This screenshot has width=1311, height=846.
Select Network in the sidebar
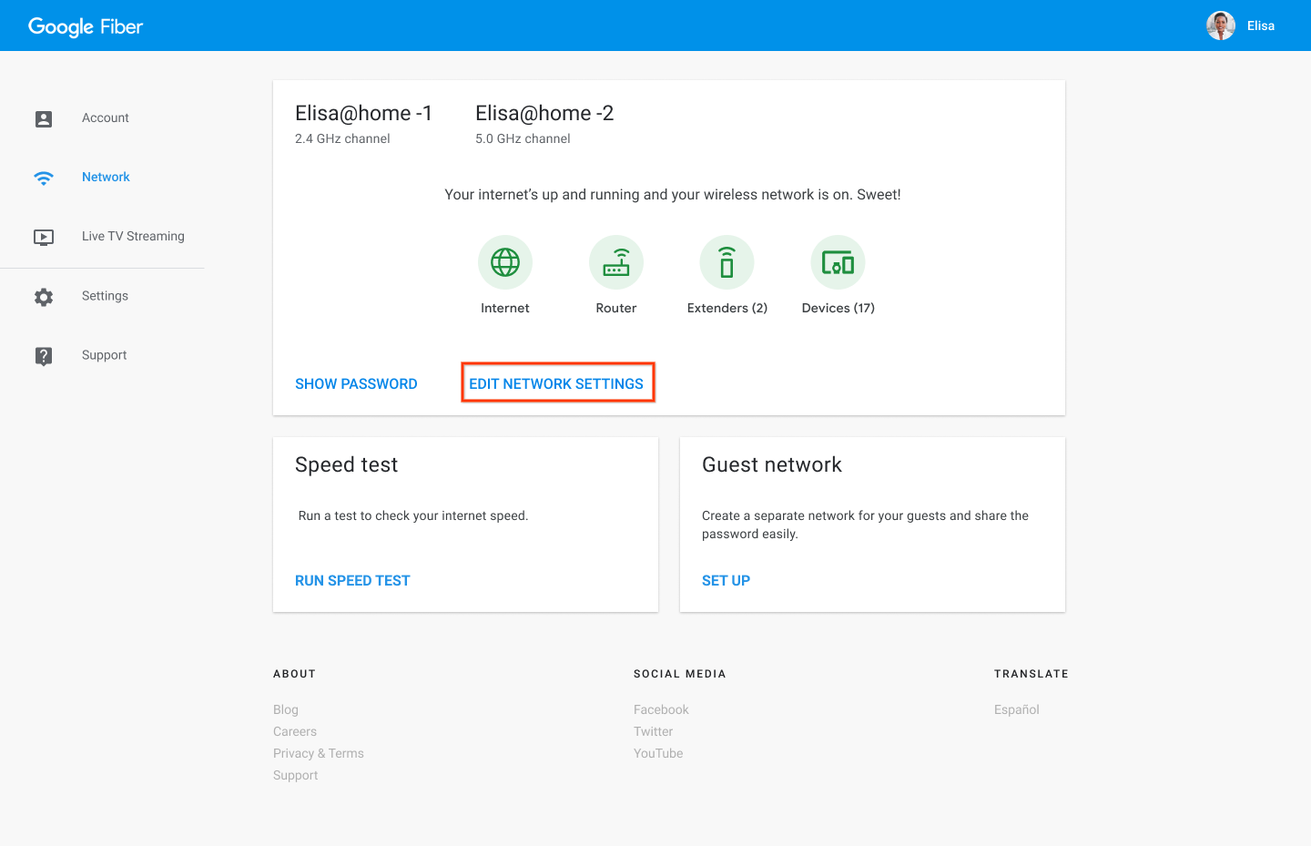coord(106,177)
